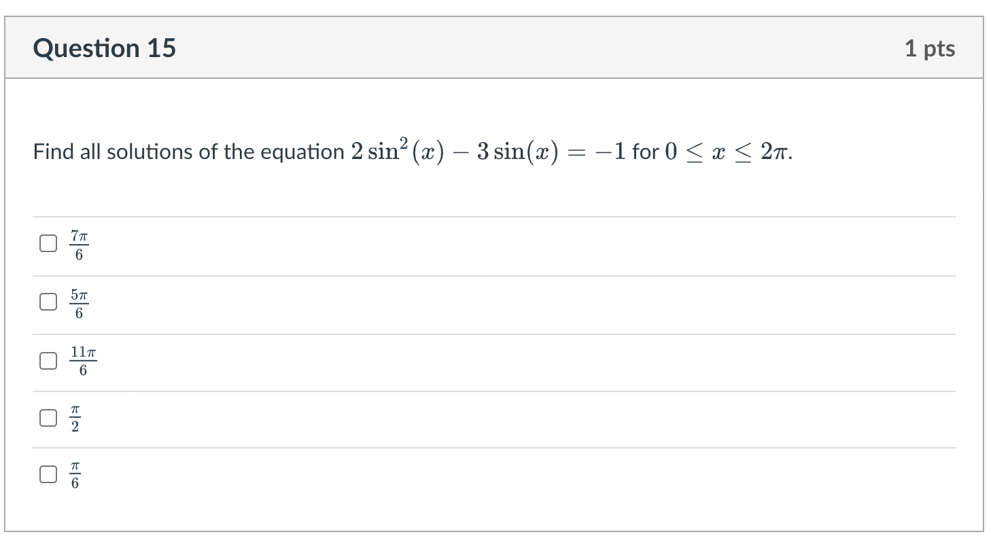This screenshot has height=545, width=991.
Task: Click the gray question header bar
Action: coord(495,48)
